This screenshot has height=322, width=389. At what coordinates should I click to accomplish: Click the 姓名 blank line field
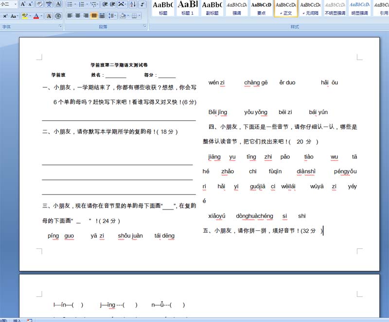click(116, 75)
